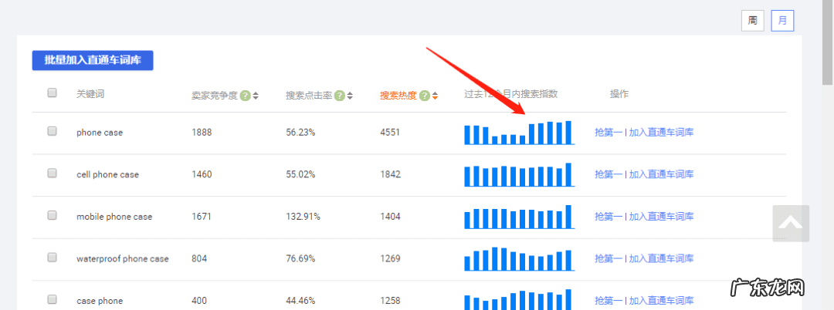Click 抢第一 for case phone
Viewport: 834px width, 310px height.
click(x=609, y=301)
